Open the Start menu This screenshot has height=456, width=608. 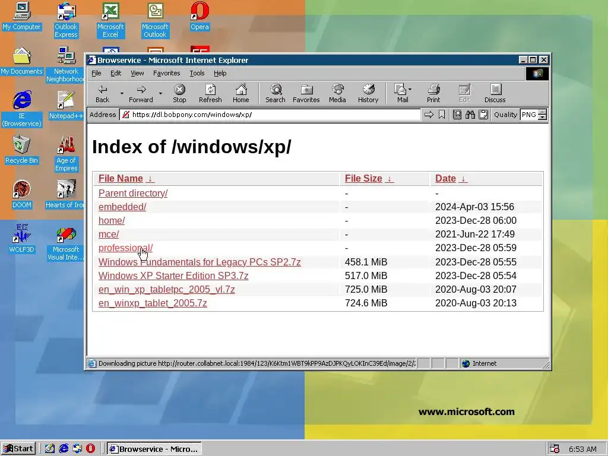[18, 449]
